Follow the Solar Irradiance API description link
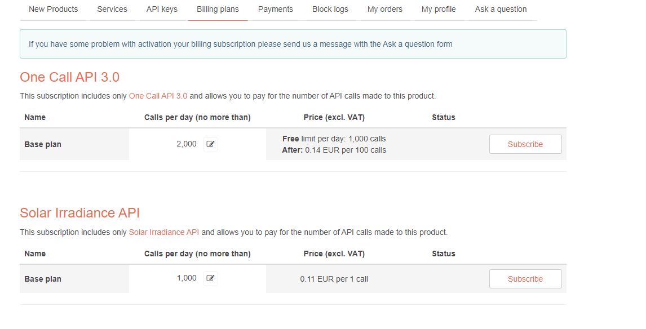Viewport: 646px width, 329px height. point(164,232)
